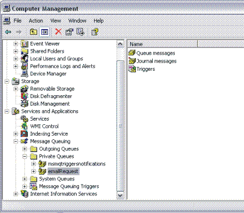Select Disk Management in the tree

(x=50, y=104)
